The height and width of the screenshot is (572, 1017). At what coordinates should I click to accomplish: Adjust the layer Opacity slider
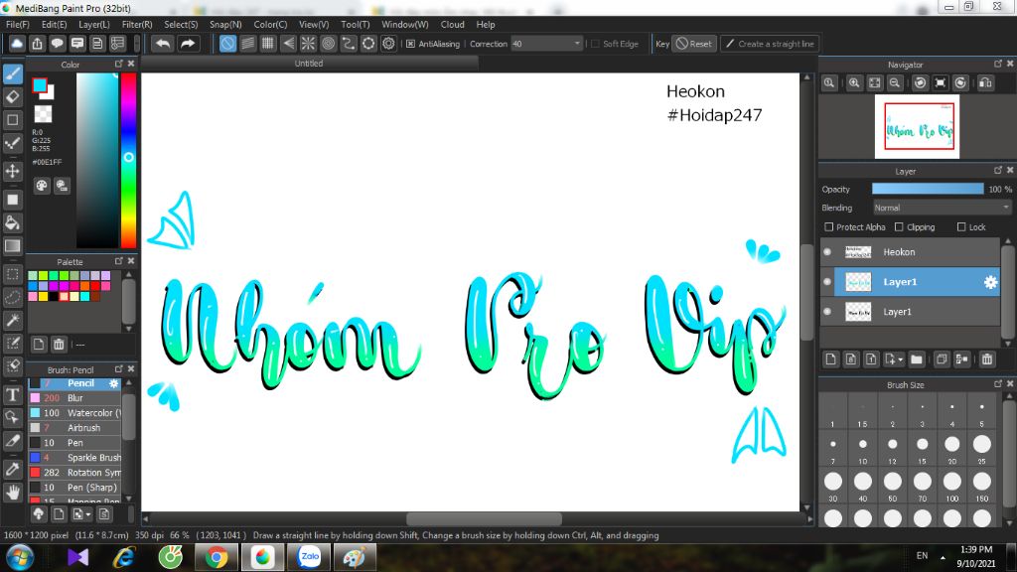[928, 189]
